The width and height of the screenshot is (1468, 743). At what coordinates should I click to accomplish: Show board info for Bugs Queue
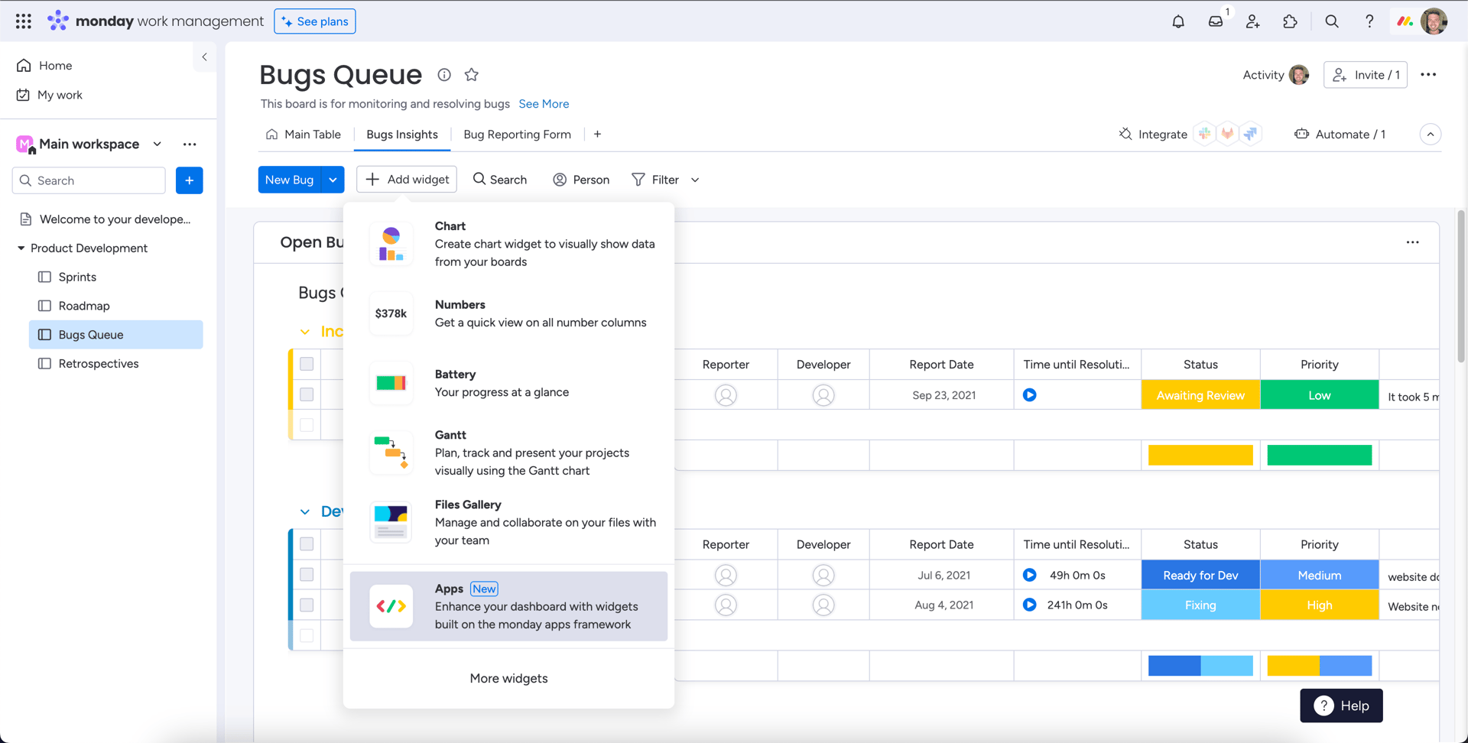444,74
